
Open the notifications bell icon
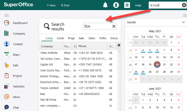(x=106, y=5)
